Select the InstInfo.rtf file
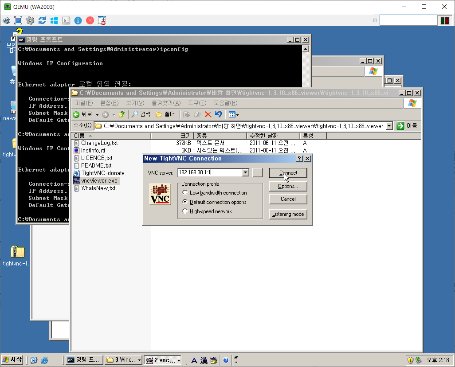 click(90, 151)
